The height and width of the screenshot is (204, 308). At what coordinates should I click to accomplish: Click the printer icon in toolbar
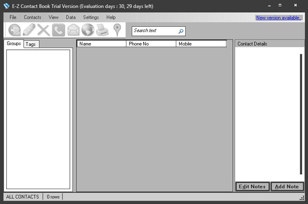(x=102, y=30)
